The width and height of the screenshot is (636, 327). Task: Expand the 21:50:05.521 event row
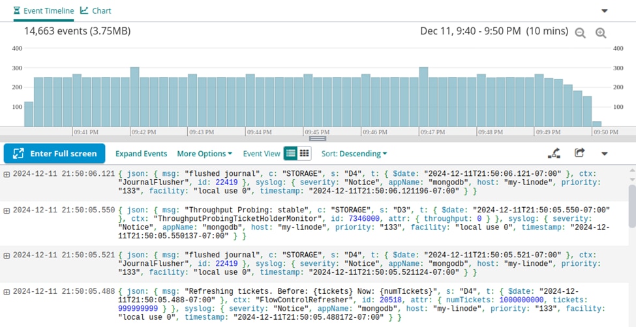(x=7, y=255)
